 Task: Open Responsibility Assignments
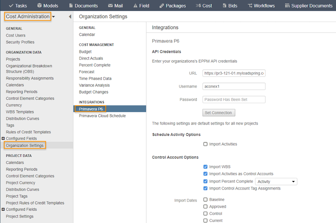tap(30, 78)
